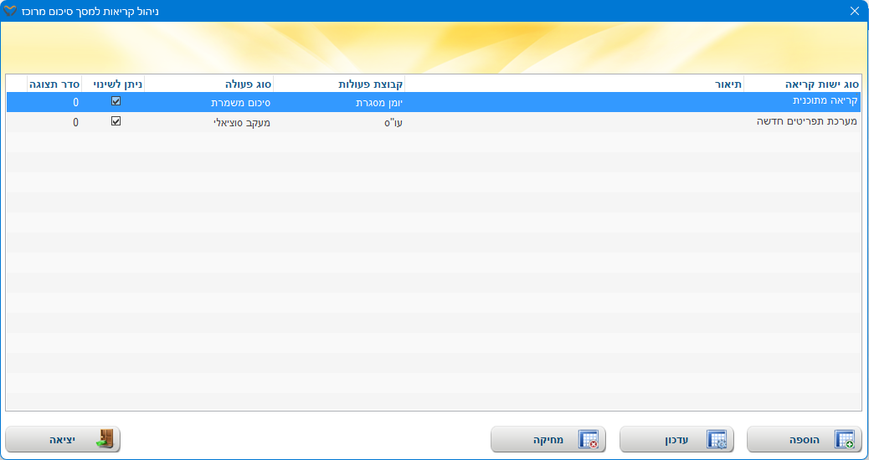Toggle ניתן לשינוי checkbox in קריאה מתוכנית row
The height and width of the screenshot is (460, 869).
[116, 101]
